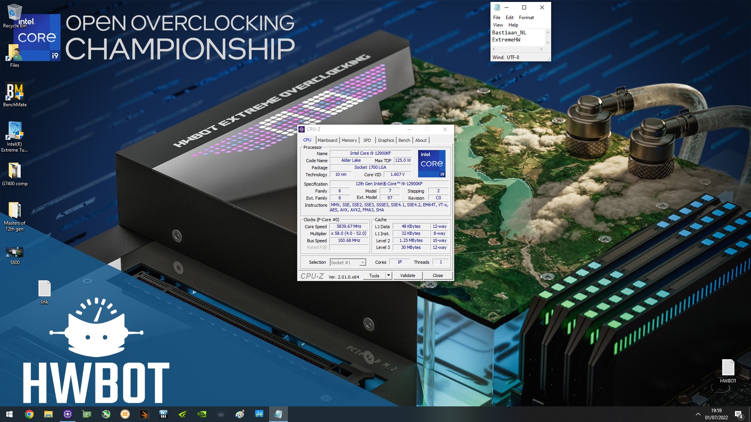The width and height of the screenshot is (751, 422).
Task: Open the View menu in Notepad
Action: pos(498,25)
